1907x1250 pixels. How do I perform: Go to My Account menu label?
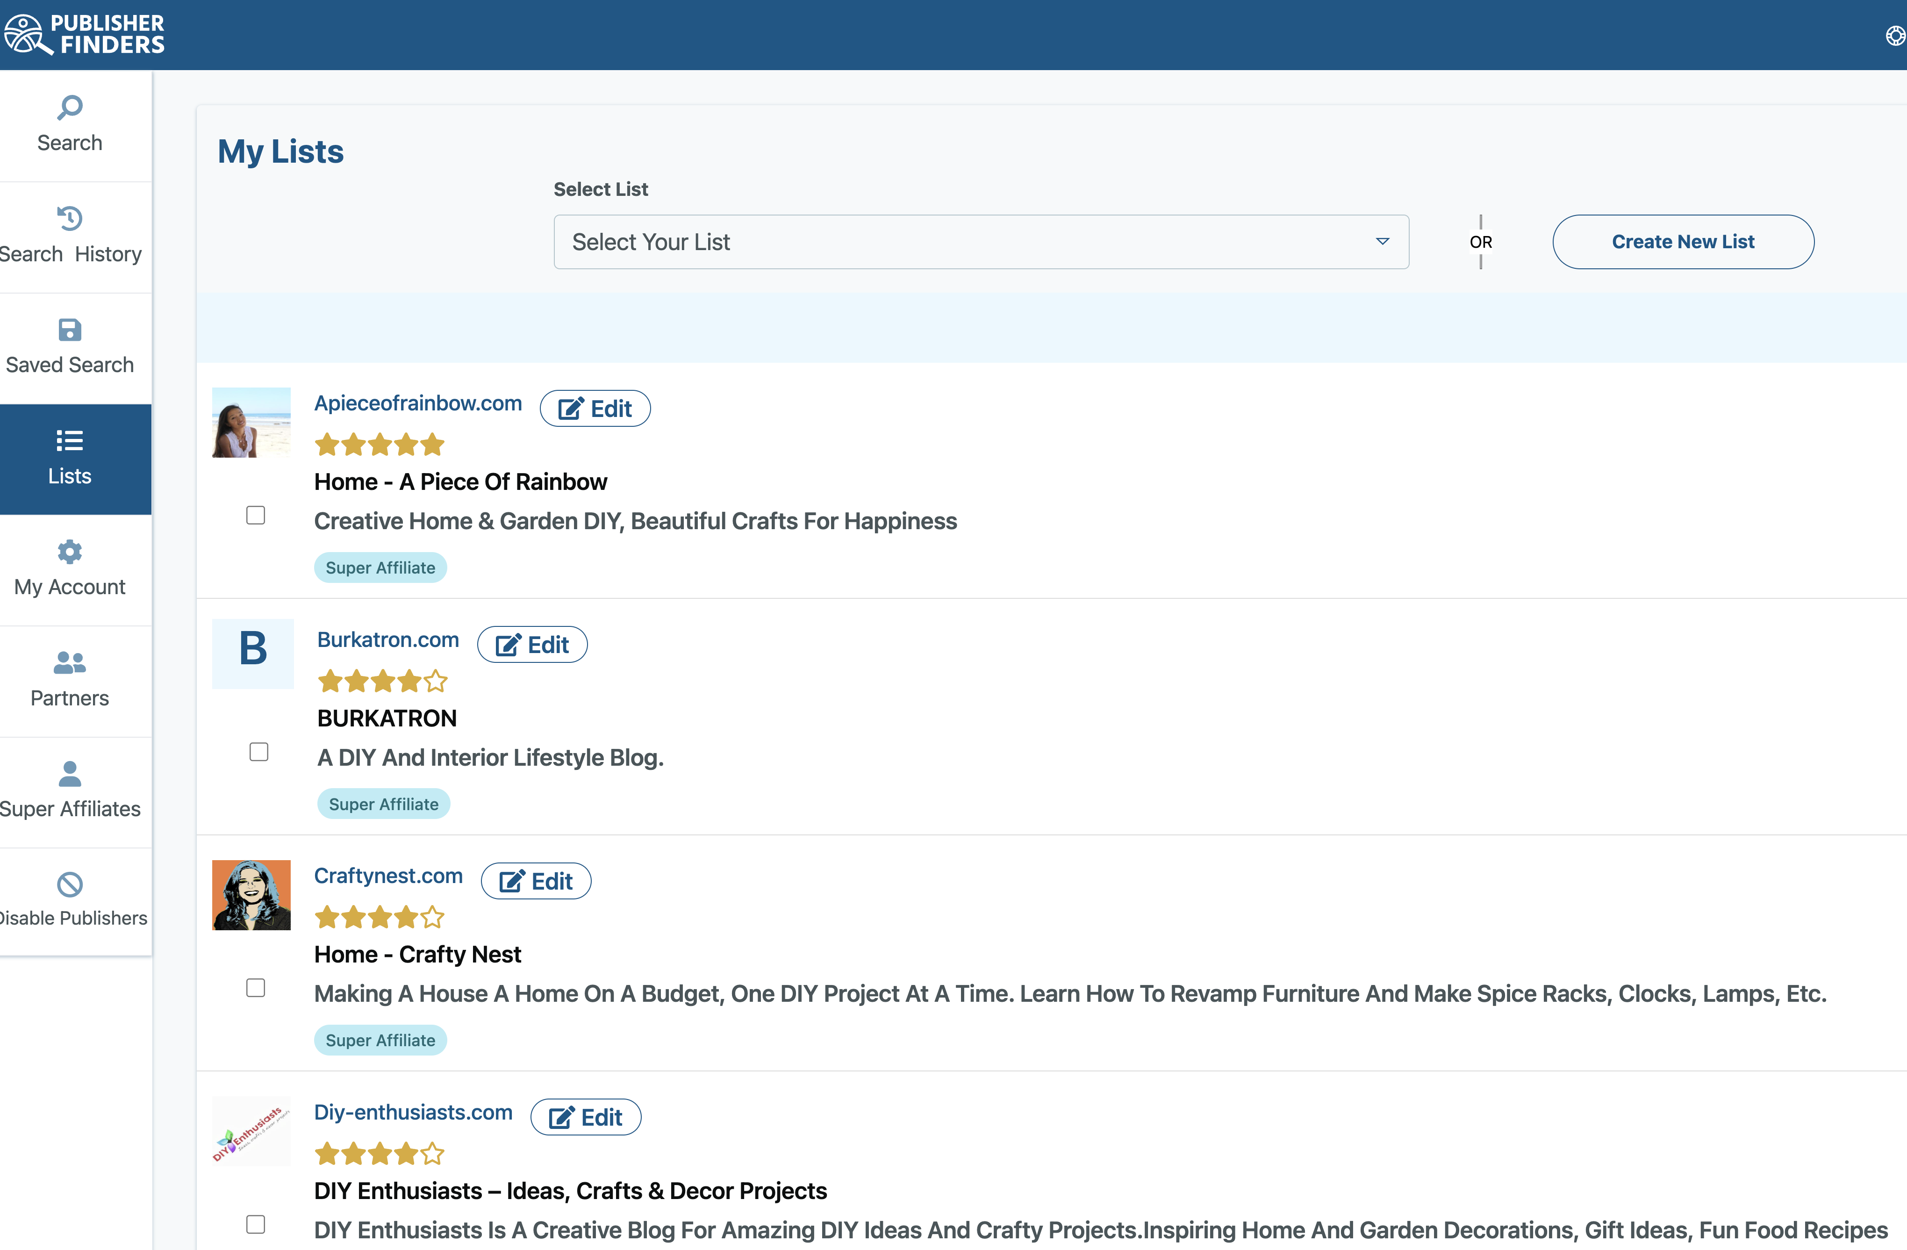70,587
